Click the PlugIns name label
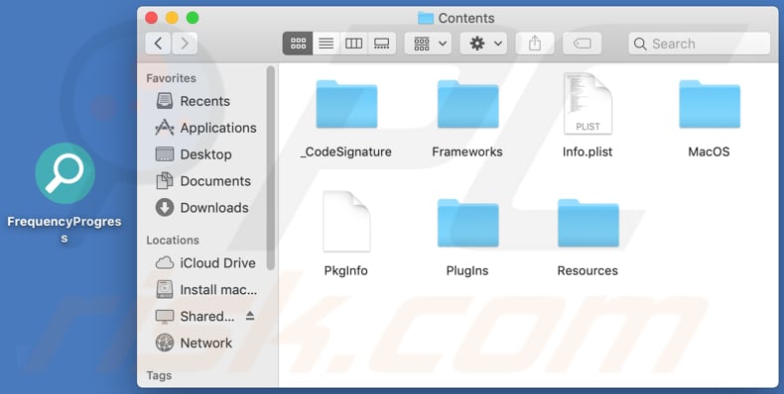Viewport: 784px width, 394px height. 467,271
